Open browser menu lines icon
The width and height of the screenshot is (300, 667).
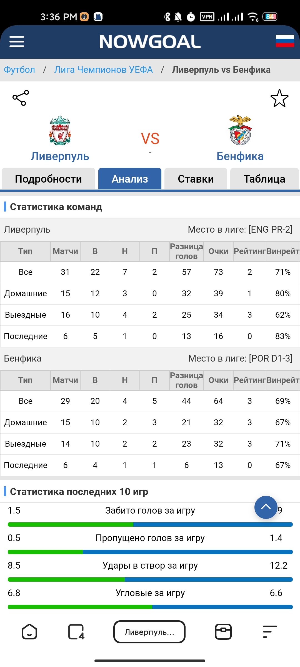pyautogui.click(x=270, y=632)
